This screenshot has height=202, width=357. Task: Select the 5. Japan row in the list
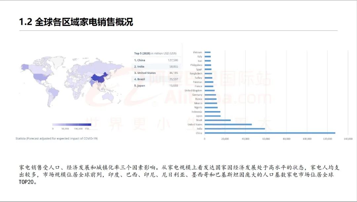point(140,85)
